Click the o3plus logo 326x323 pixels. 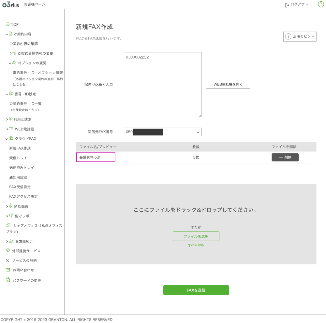pos(11,5)
